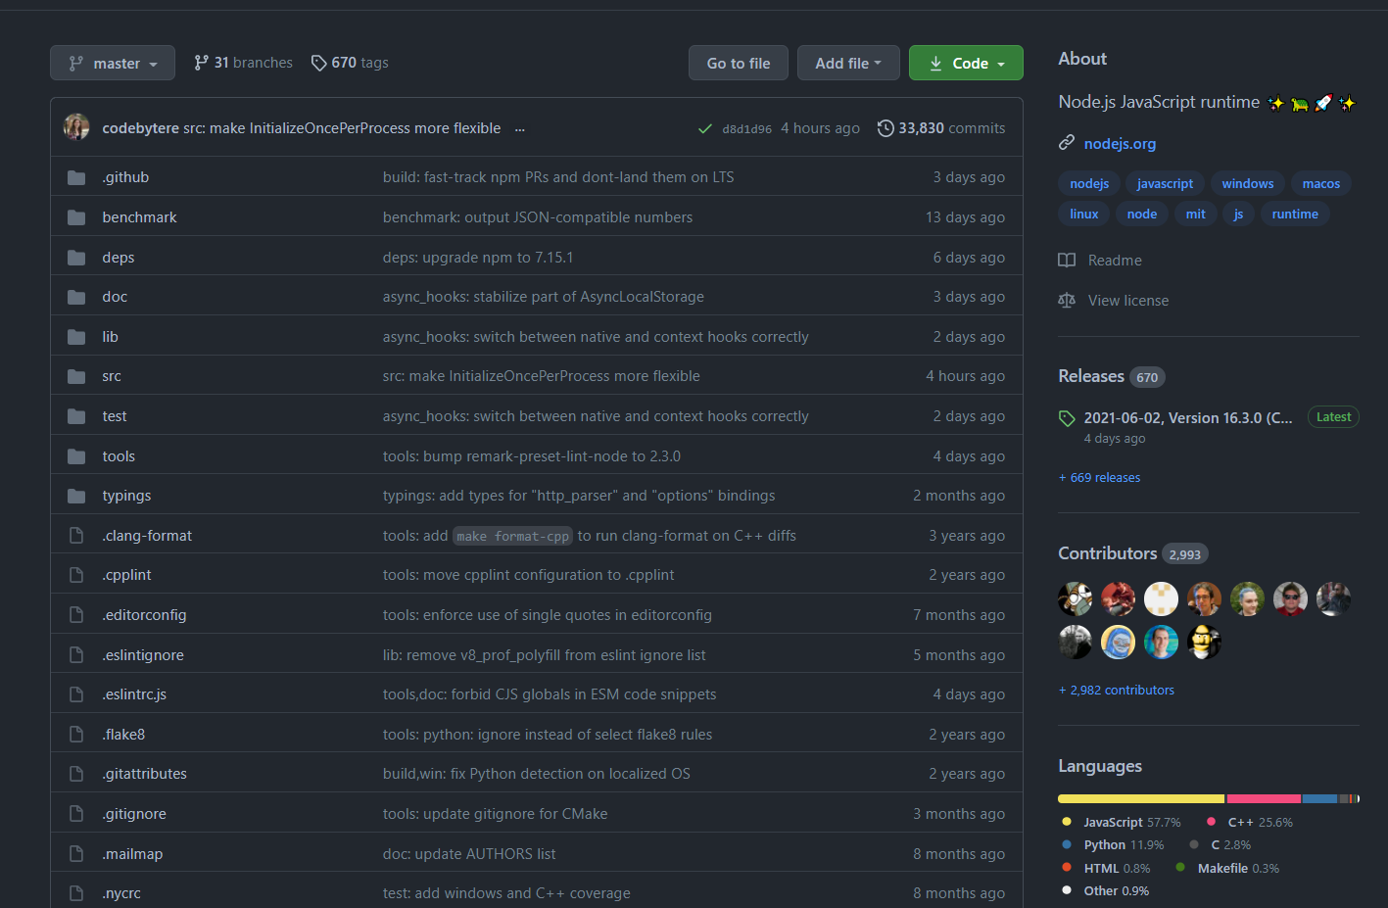Open the 33,830 commits history
The height and width of the screenshot is (908, 1388).
(x=941, y=128)
